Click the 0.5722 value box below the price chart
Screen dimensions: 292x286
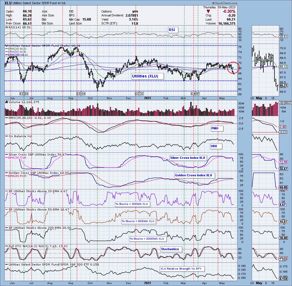tap(140, 94)
